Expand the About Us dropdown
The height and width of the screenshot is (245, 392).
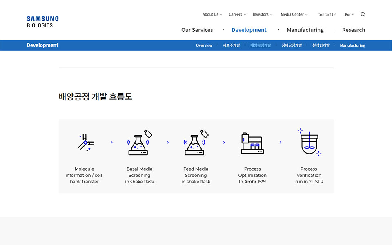pyautogui.click(x=212, y=14)
